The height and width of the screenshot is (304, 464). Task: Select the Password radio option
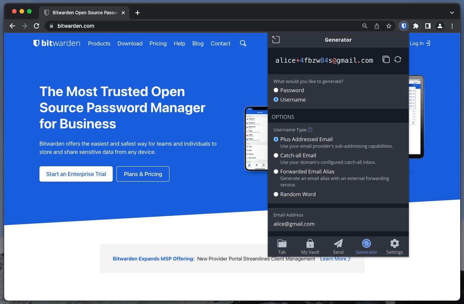pos(276,90)
